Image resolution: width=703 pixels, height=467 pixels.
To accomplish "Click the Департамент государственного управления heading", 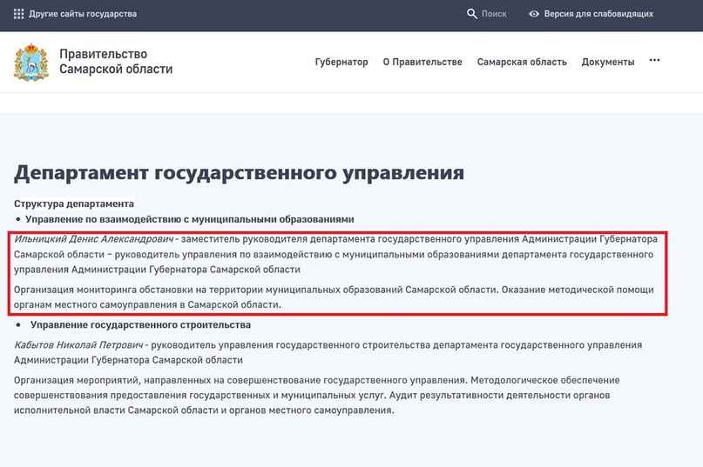I will pos(239,171).
